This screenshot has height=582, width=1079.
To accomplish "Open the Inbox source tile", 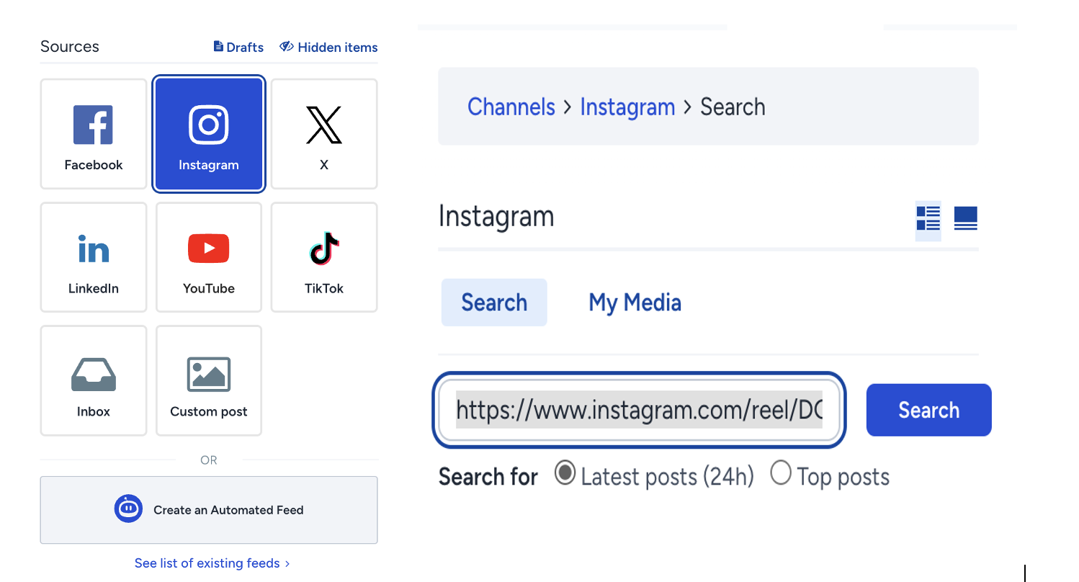I will pos(94,380).
